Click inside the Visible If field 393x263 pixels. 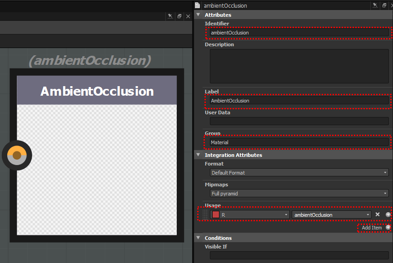[298, 256]
